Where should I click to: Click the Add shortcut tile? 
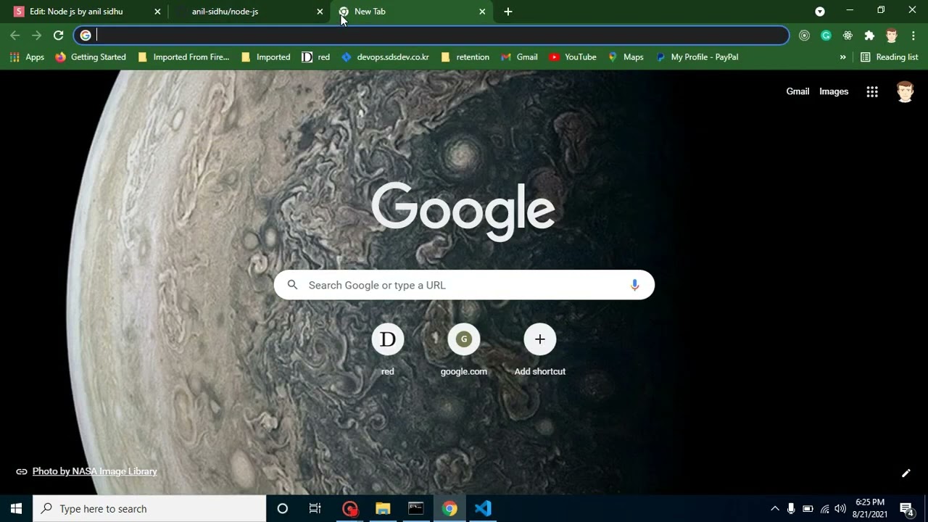(540, 349)
